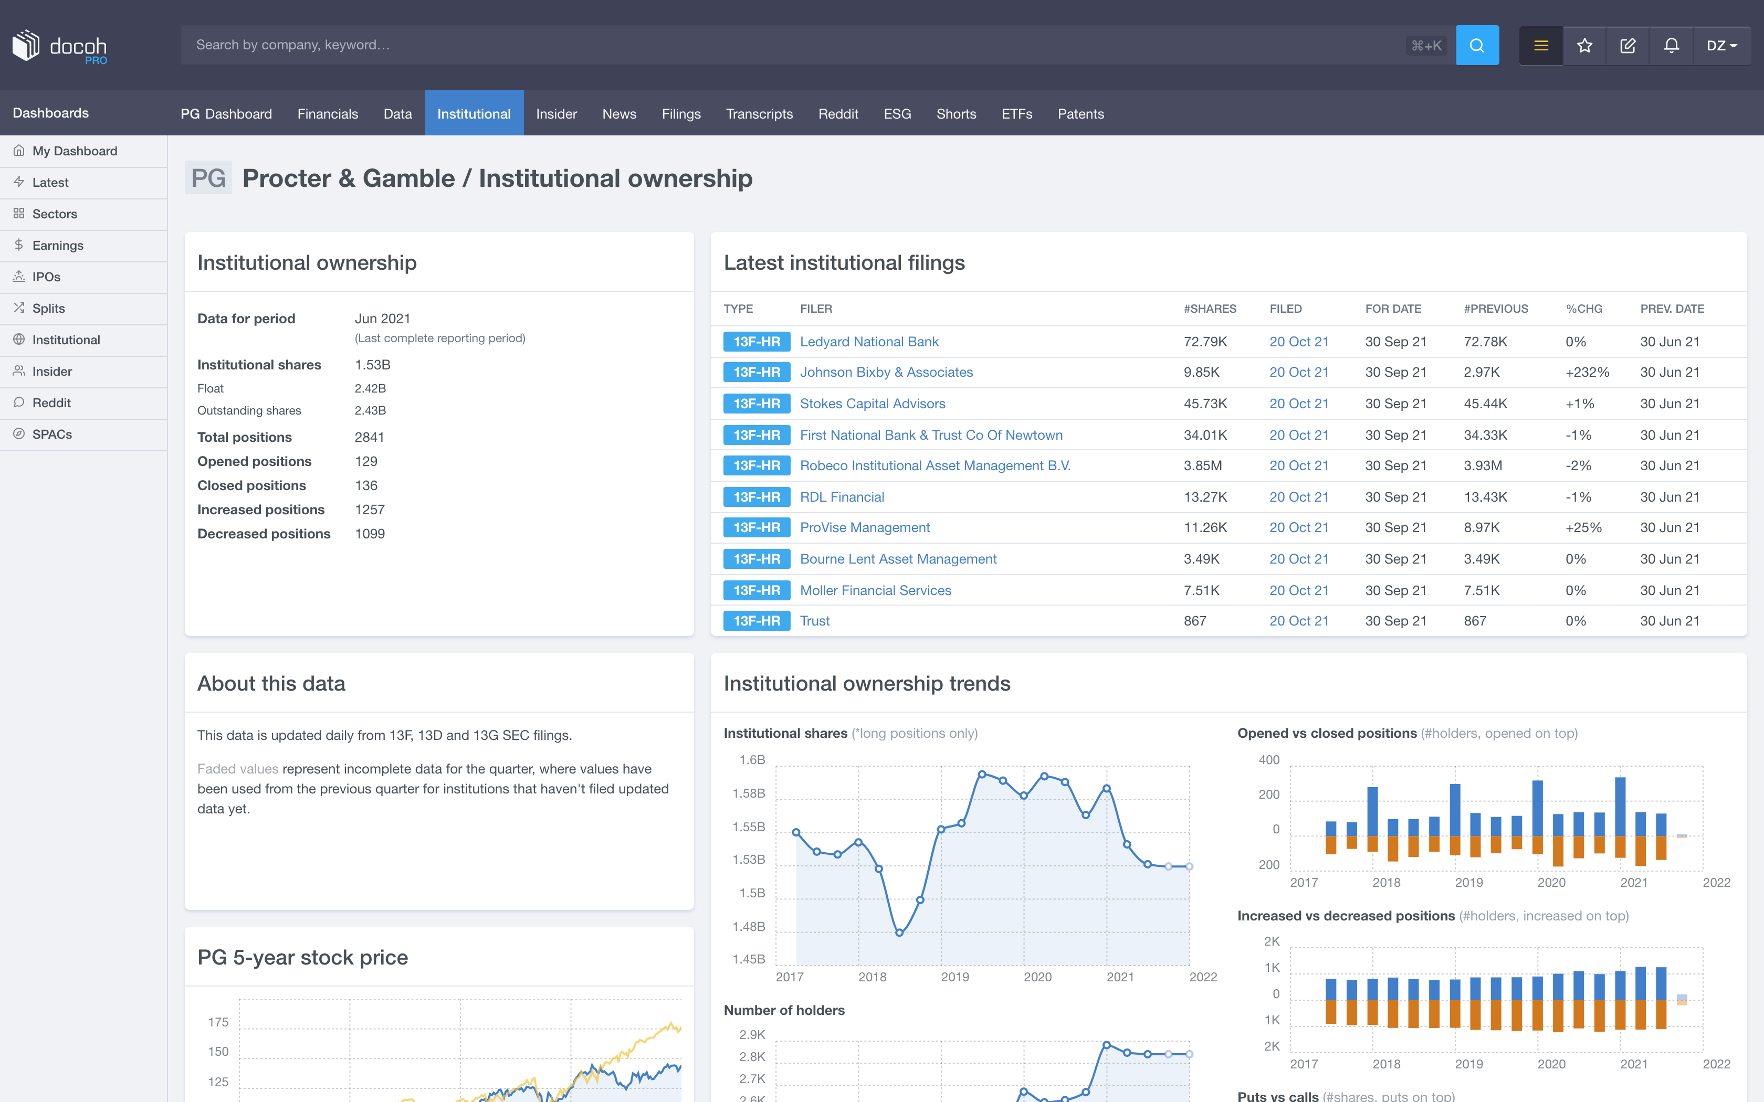Viewport: 1764px width, 1102px height.
Task: Click the blue search magnifier button
Action: pyautogui.click(x=1477, y=45)
